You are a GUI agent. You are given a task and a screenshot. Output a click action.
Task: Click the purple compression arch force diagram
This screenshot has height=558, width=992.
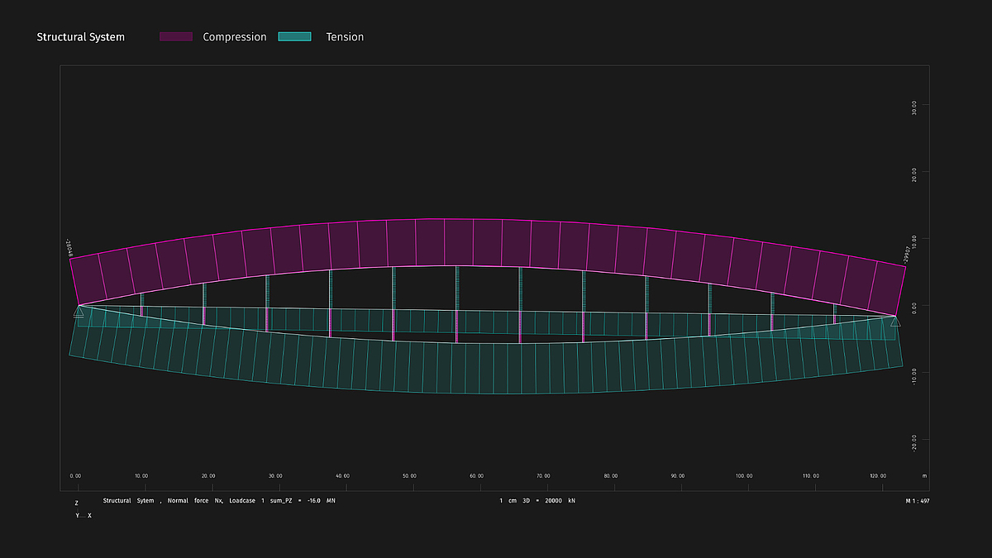pyautogui.click(x=488, y=242)
